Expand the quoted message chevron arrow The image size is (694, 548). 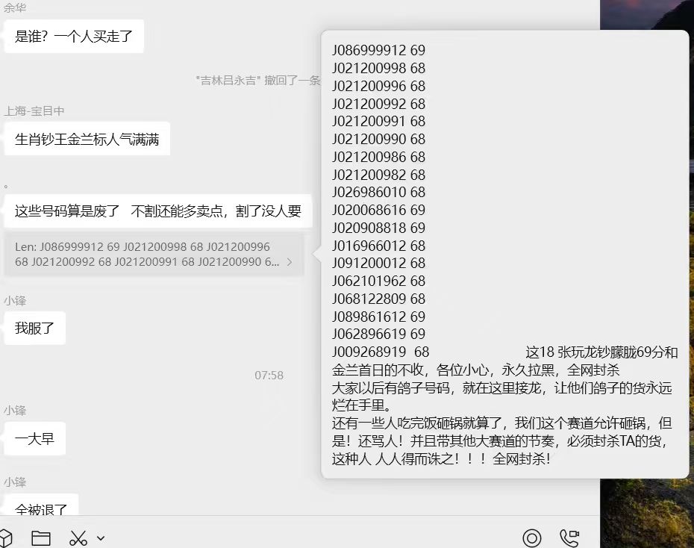pos(290,262)
